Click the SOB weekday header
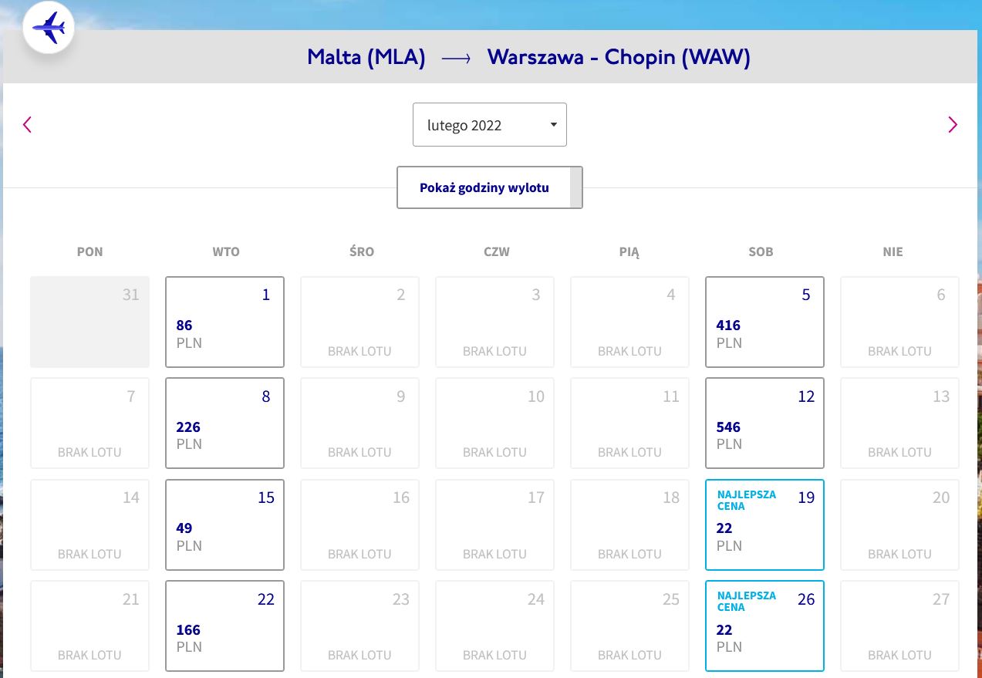This screenshot has width=982, height=678. [761, 251]
